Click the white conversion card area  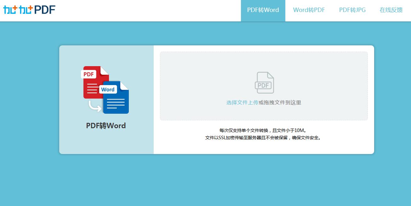coord(264,145)
